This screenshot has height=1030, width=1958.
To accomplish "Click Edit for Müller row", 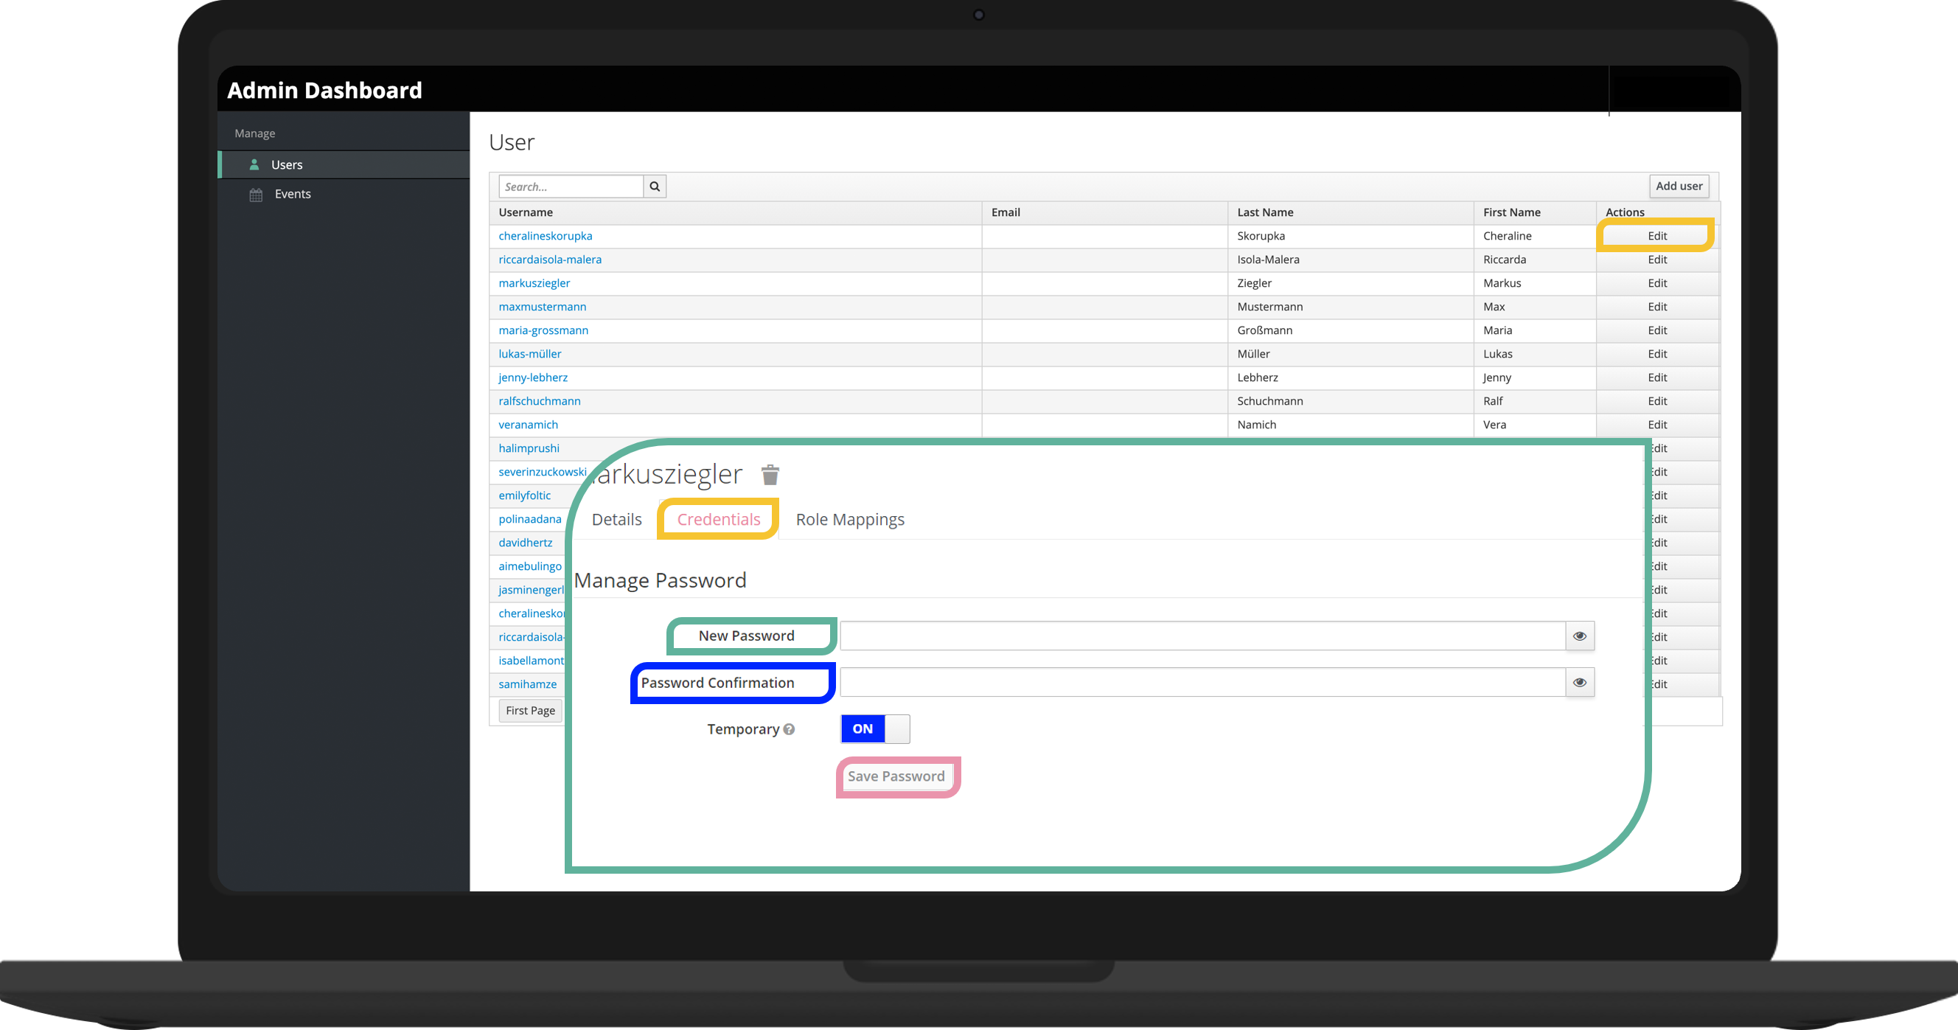I will [x=1657, y=353].
